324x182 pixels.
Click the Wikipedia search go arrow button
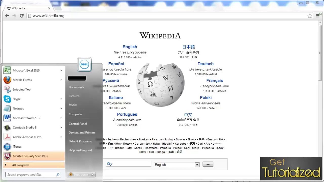208,164
